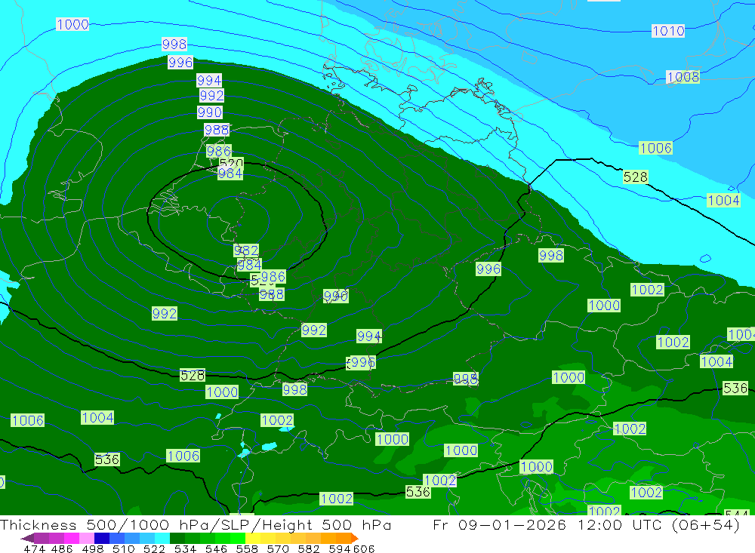Click the '558' legend value
Image resolution: width=755 pixels, height=553 pixels.
[247, 548]
